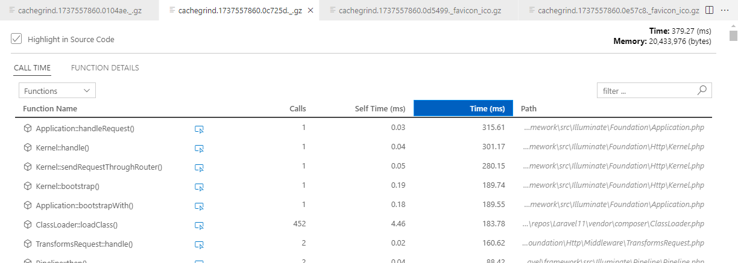Image resolution: width=738 pixels, height=263 pixels.
Task: Go to source of Application::handleRequest()
Action: click(x=200, y=129)
